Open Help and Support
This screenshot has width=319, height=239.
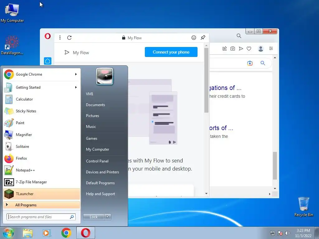click(x=101, y=194)
